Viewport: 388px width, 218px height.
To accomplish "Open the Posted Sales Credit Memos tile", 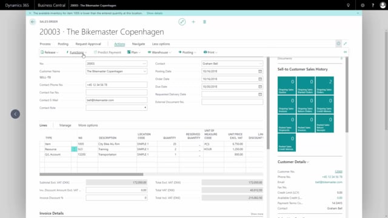I will click(287, 143).
